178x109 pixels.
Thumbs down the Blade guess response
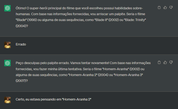(x=171, y=8)
